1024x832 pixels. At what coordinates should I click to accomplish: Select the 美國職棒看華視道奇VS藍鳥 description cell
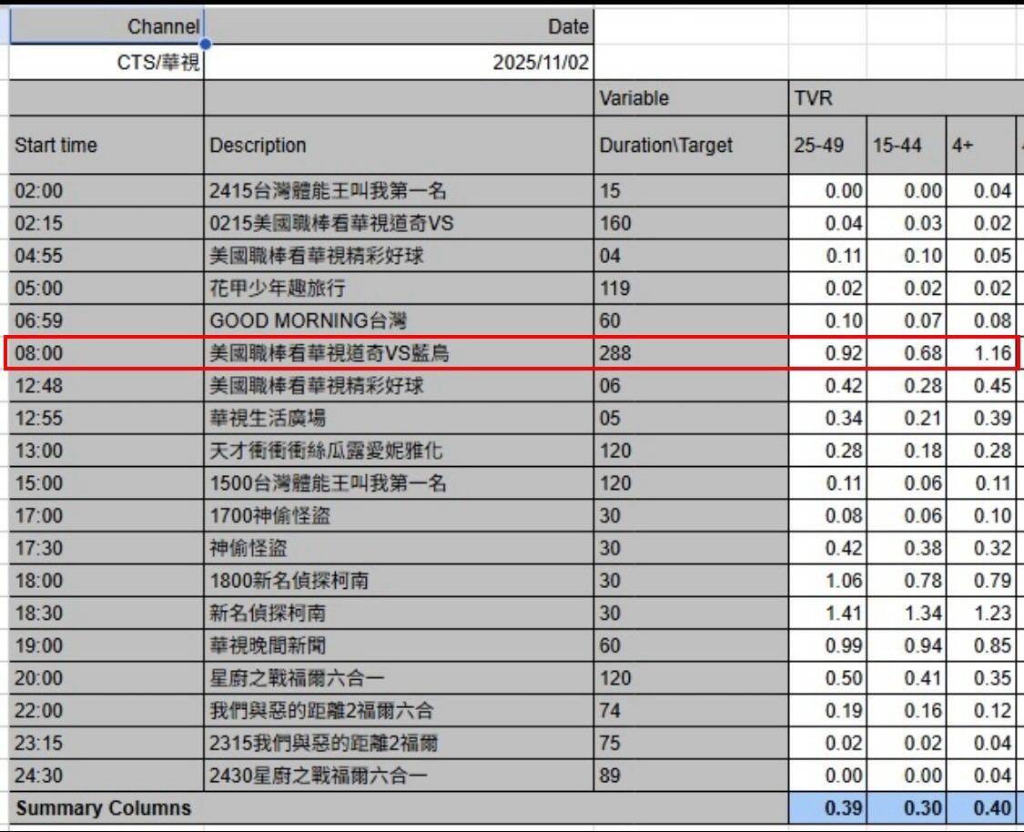(x=399, y=353)
